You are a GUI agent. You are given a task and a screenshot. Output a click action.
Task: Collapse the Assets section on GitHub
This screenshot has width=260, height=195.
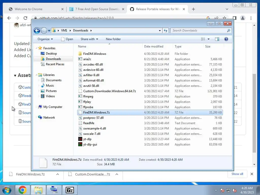click(15, 76)
